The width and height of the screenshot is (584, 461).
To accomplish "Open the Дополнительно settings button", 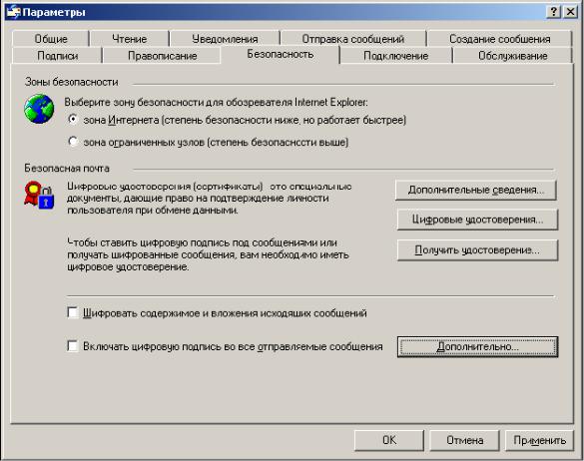I will pyautogui.click(x=477, y=346).
